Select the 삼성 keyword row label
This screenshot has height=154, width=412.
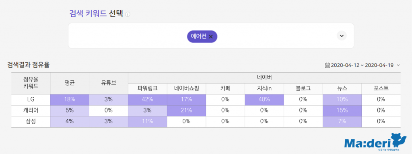pyautogui.click(x=31, y=121)
